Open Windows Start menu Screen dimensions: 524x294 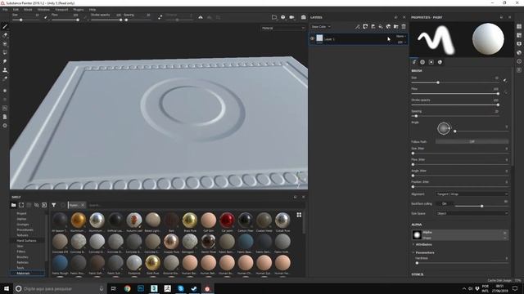[7, 288]
